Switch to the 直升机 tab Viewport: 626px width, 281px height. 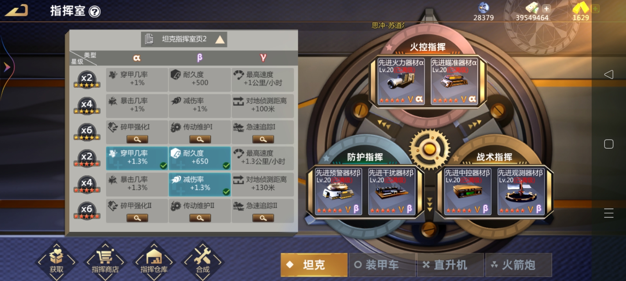pyautogui.click(x=450, y=265)
